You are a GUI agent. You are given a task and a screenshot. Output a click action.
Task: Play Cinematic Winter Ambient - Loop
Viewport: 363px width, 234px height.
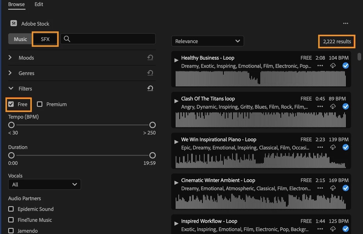coord(176,183)
